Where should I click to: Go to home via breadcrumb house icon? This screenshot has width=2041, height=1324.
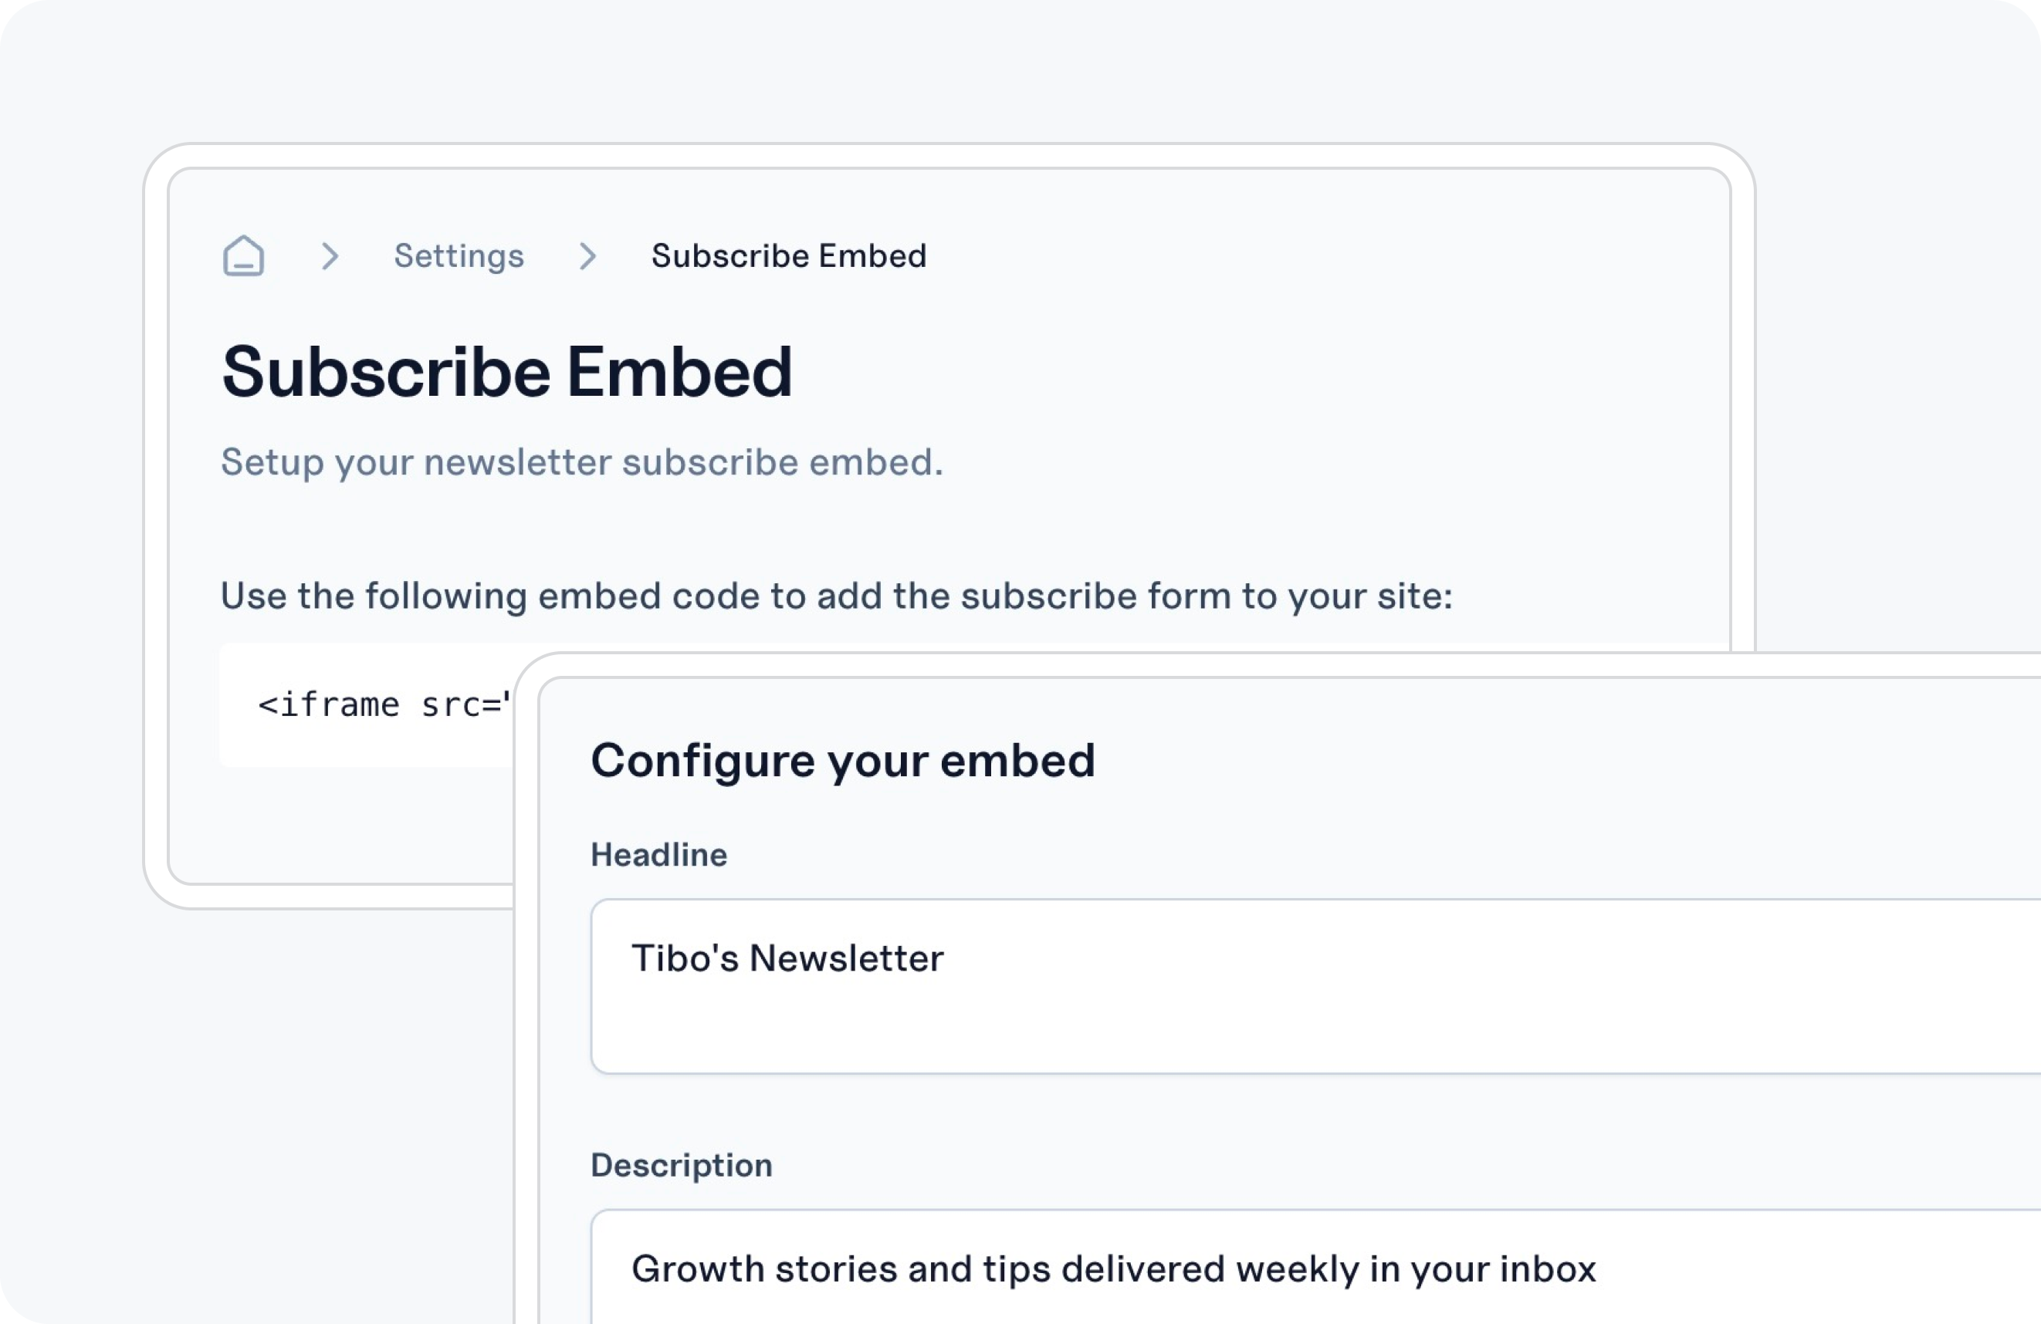244,255
